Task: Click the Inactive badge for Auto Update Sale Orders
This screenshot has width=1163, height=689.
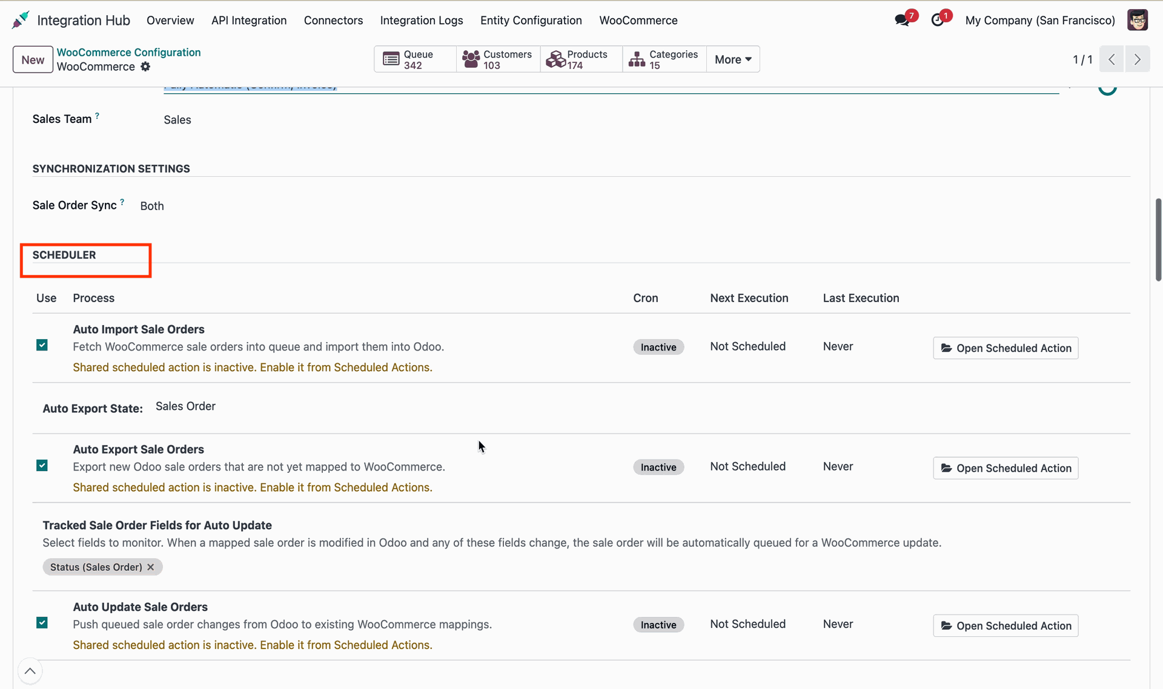Action: point(658,625)
